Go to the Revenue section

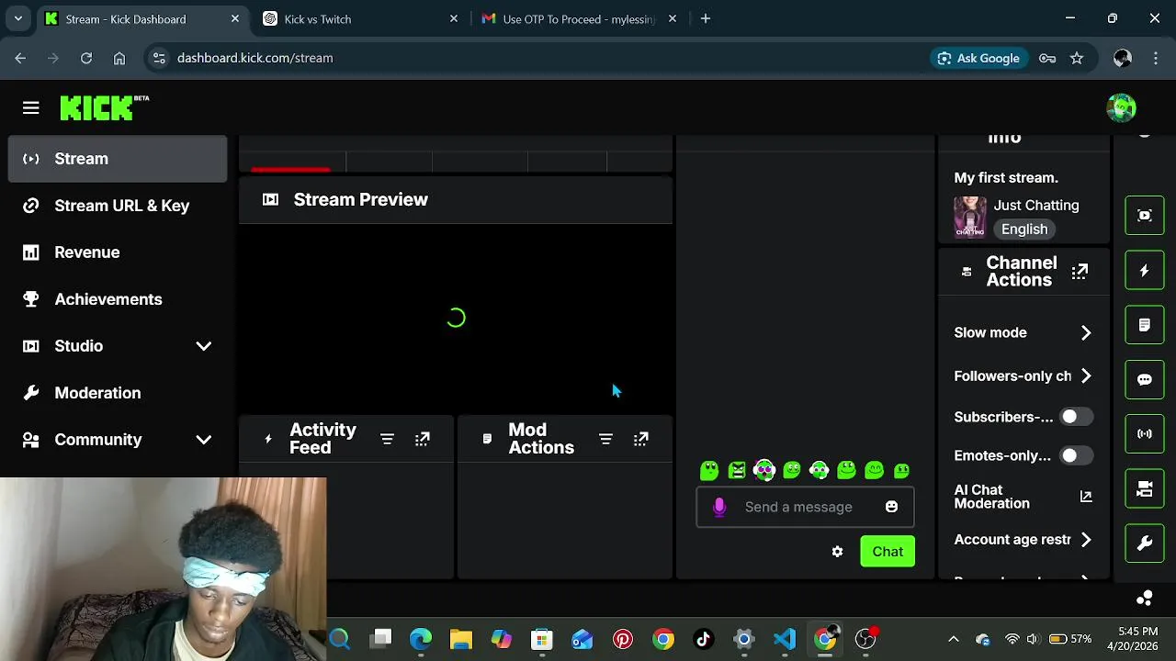coord(118,252)
